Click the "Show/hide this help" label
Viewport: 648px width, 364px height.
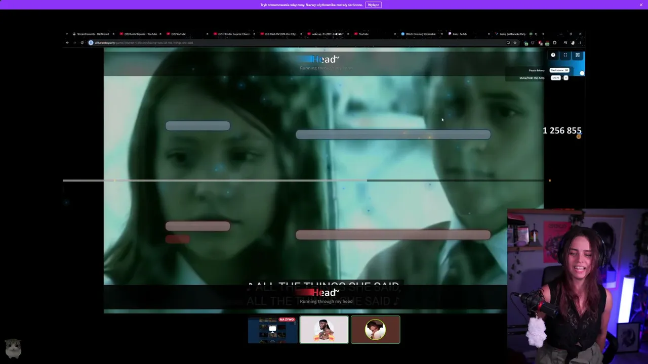(532, 78)
